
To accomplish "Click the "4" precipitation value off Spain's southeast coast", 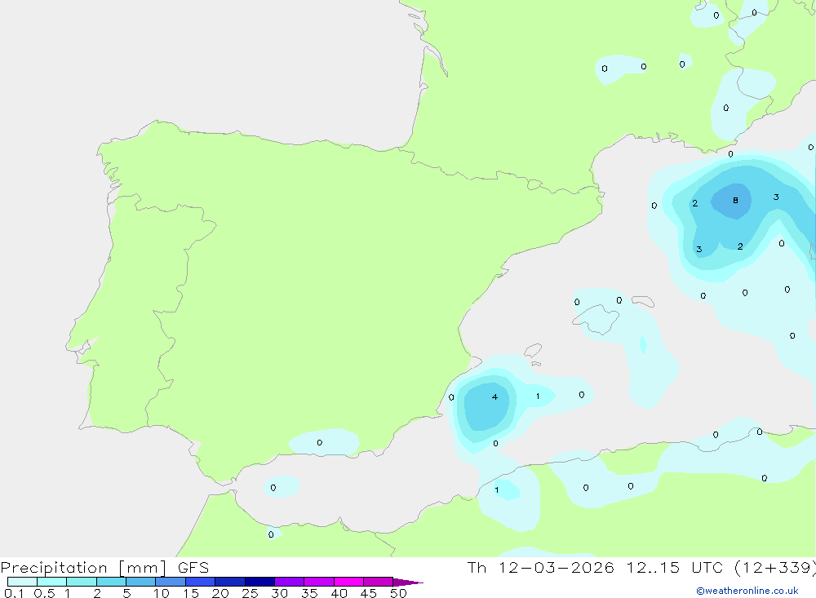I will tap(494, 396).
